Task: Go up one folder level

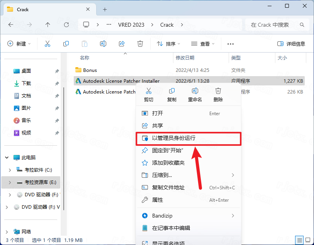Action: click(x=48, y=25)
